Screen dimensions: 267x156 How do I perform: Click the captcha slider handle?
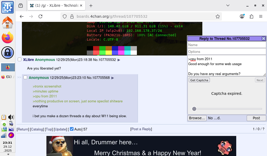(194, 109)
